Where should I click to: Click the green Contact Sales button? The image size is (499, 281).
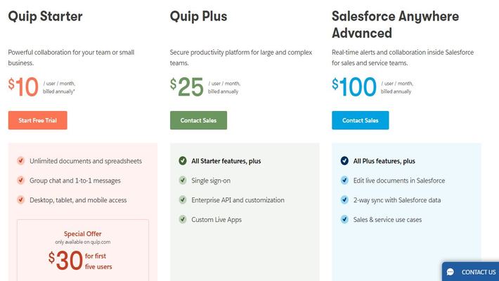(x=199, y=120)
